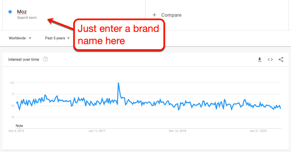The height and width of the screenshot is (152, 291).
Task: Click the plus icon next to Compare
Action: tap(155, 15)
